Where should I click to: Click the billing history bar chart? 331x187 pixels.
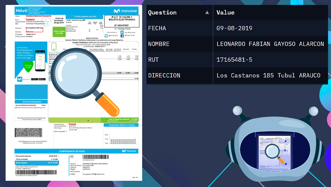click(x=121, y=139)
